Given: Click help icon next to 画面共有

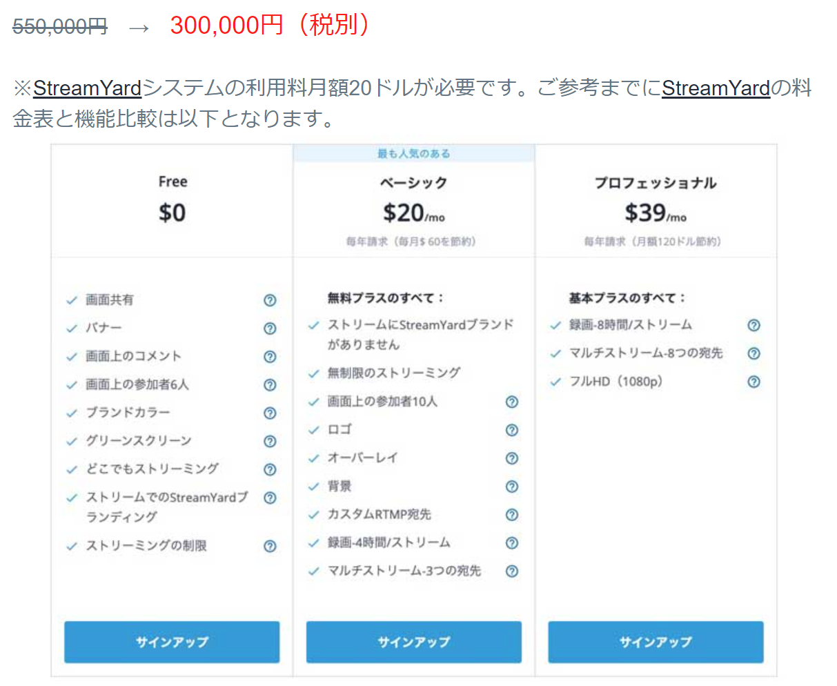Looking at the screenshot, I should [x=270, y=300].
